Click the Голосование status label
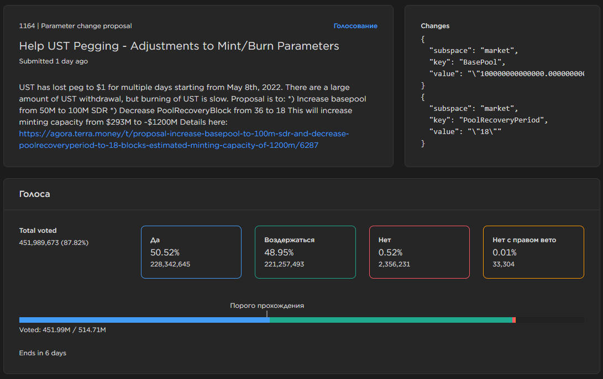Screen dimensions: 603x379 click(x=355, y=26)
